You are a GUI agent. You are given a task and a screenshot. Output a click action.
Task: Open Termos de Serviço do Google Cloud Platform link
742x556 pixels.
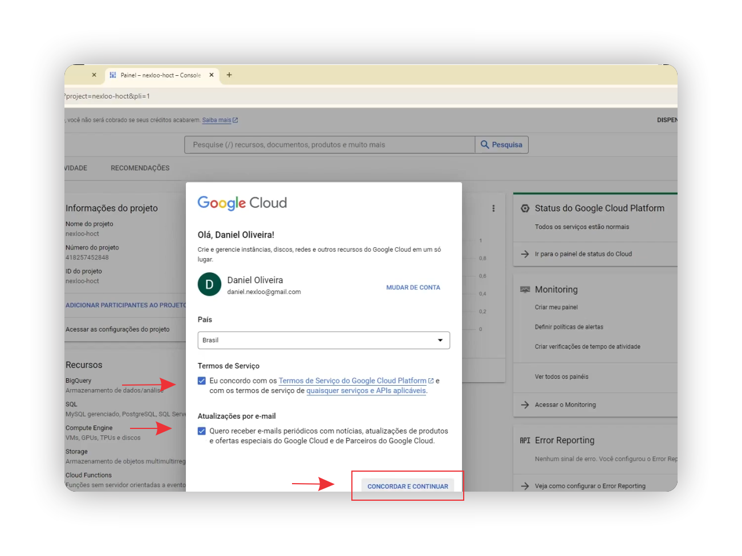[352, 381]
